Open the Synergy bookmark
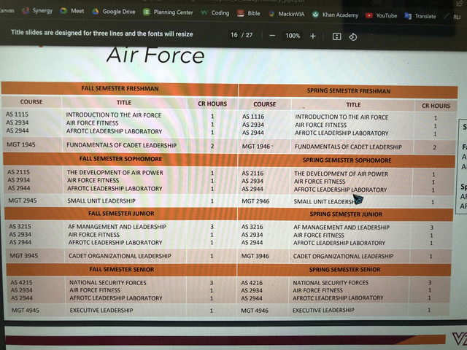 tap(37, 11)
